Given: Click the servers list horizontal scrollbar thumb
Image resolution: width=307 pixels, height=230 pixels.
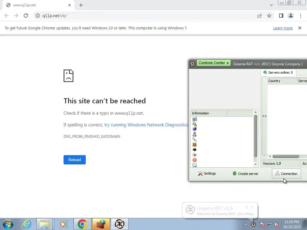Looking at the screenshot, I should point(286,156).
